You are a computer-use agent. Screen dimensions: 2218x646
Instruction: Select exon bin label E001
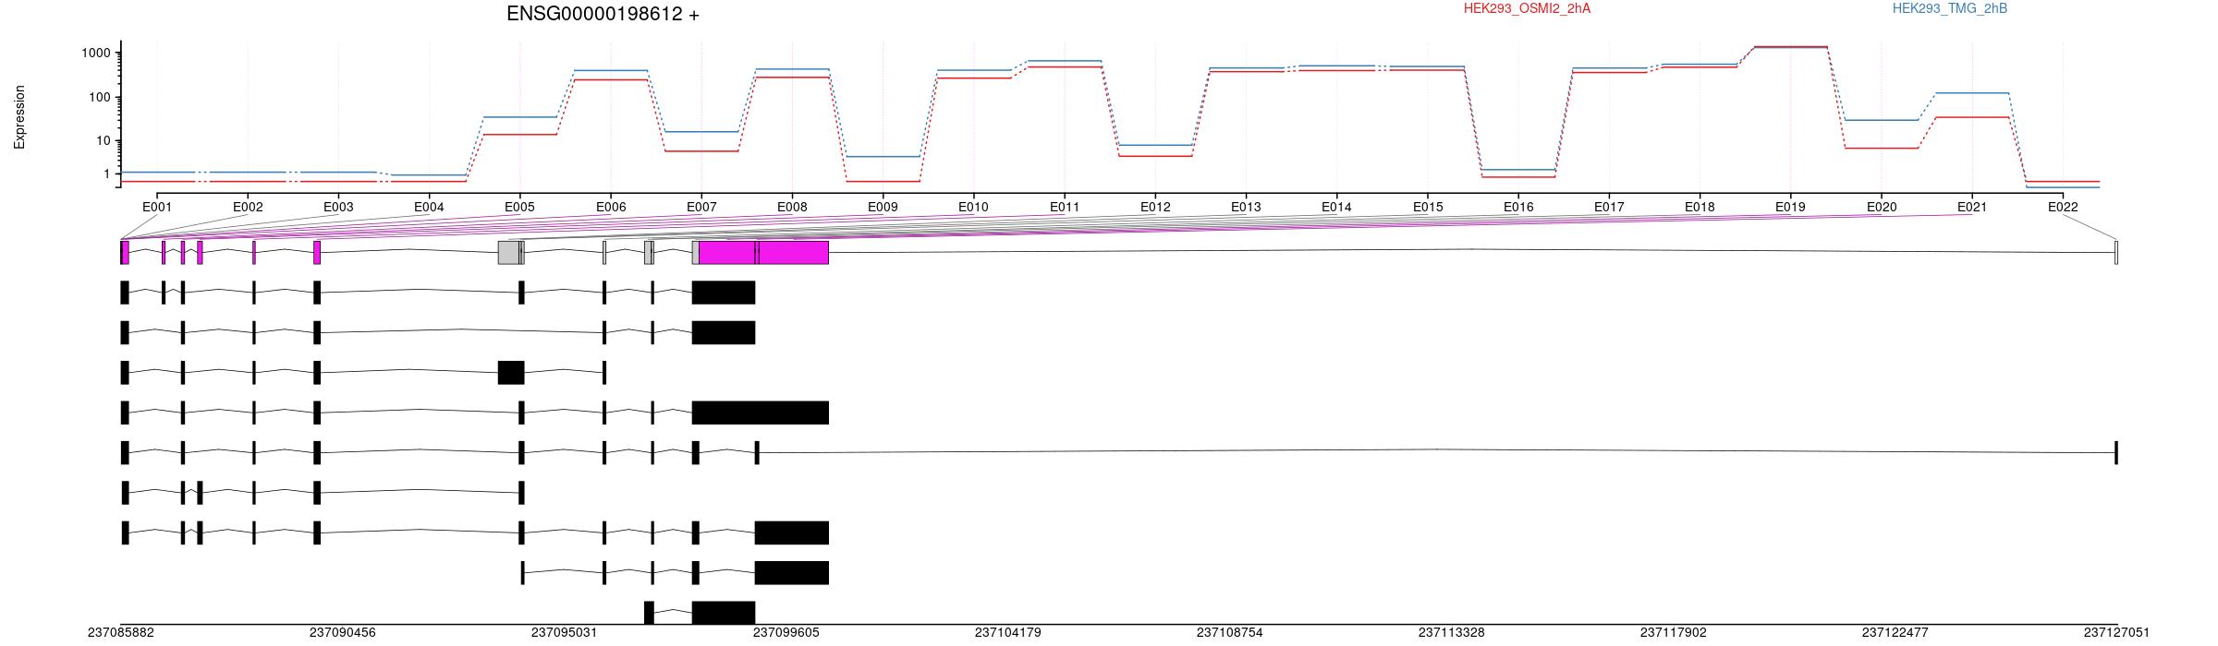click(x=157, y=207)
